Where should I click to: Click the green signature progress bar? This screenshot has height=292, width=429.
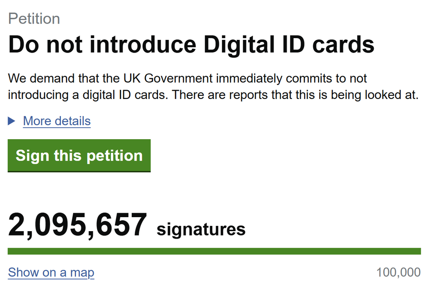(x=214, y=250)
